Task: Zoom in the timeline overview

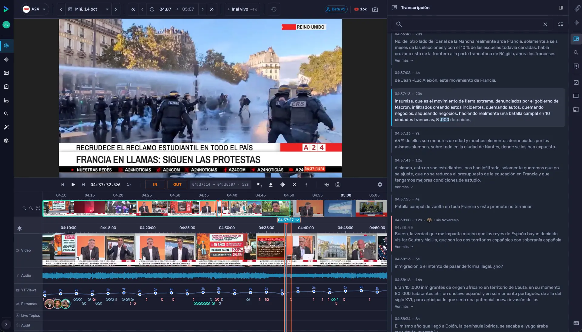Action: 24,208
